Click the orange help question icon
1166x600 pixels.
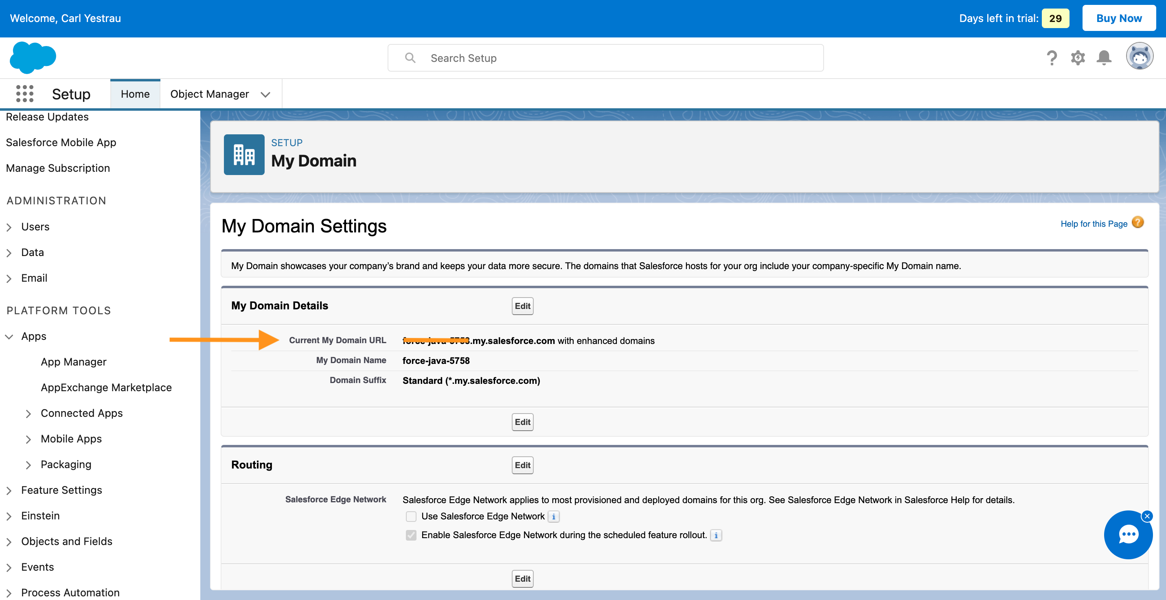(1138, 223)
